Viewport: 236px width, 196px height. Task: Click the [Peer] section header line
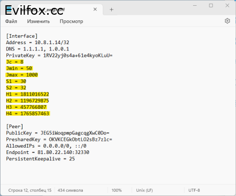15,127
